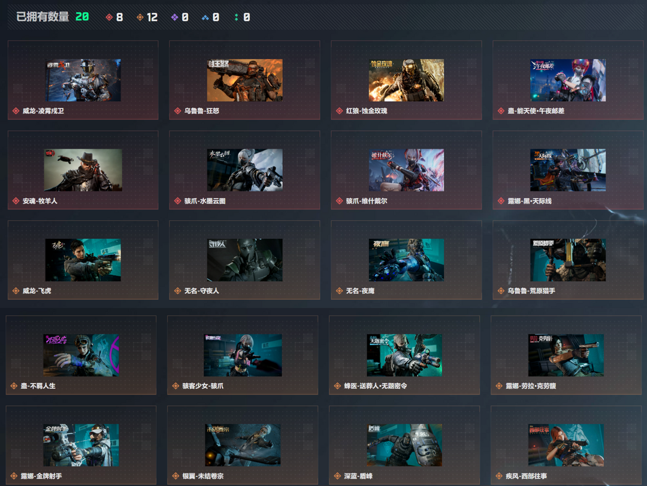Click the blue rarity icon in the header

(205, 17)
